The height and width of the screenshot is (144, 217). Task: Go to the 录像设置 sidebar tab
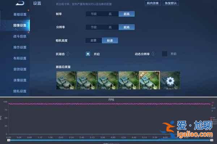coord(20,80)
